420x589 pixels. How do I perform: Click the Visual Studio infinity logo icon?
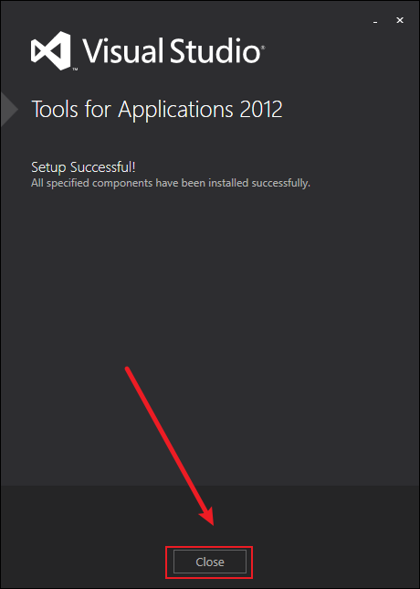click(x=50, y=50)
